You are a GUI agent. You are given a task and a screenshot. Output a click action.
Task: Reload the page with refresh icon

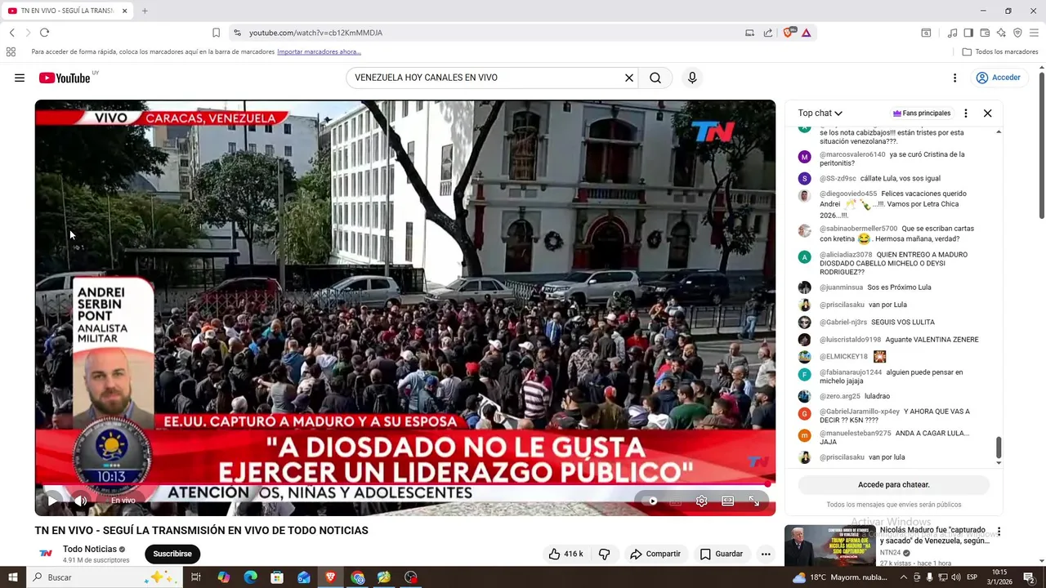tap(44, 33)
